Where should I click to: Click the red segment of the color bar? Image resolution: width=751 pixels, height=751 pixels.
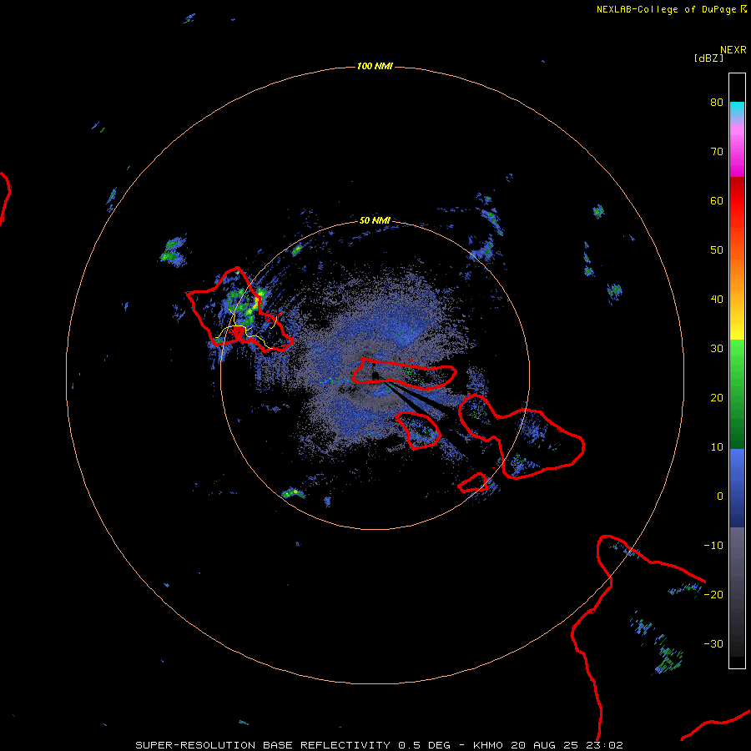point(737,201)
